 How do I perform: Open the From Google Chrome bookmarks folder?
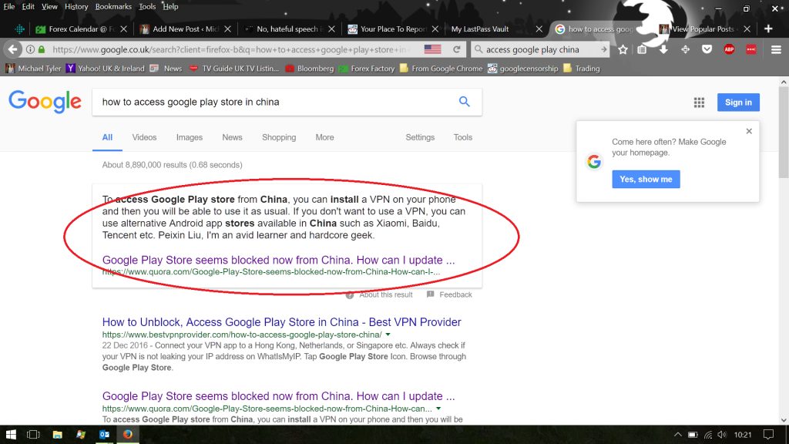(x=441, y=69)
